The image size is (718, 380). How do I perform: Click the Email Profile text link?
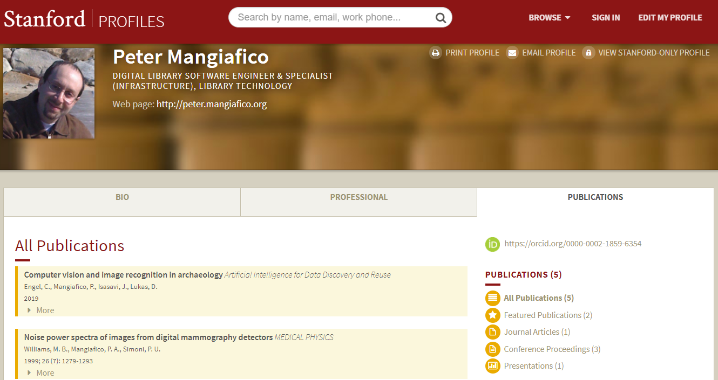tap(549, 53)
